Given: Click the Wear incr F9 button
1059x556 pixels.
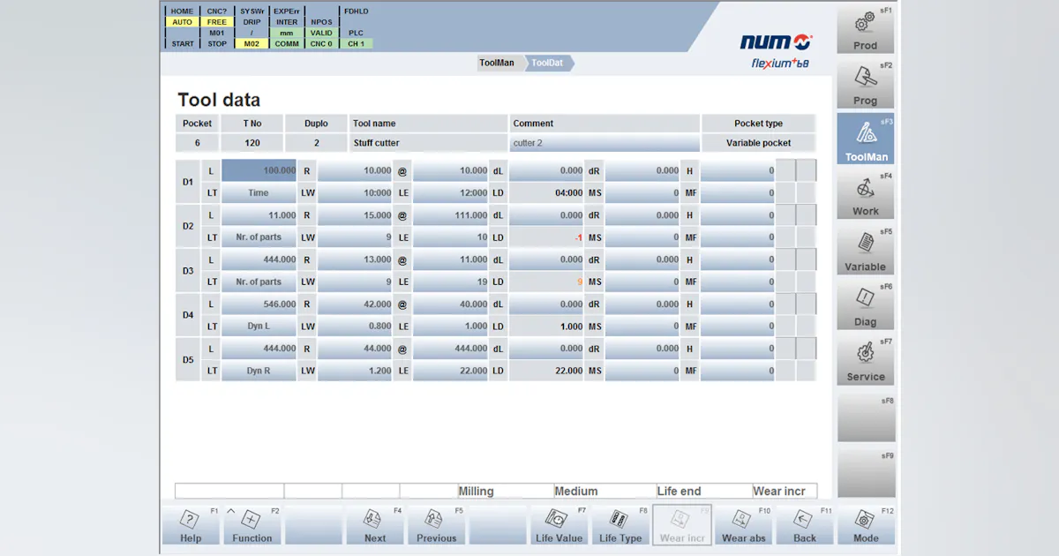Looking at the screenshot, I should click(682, 526).
